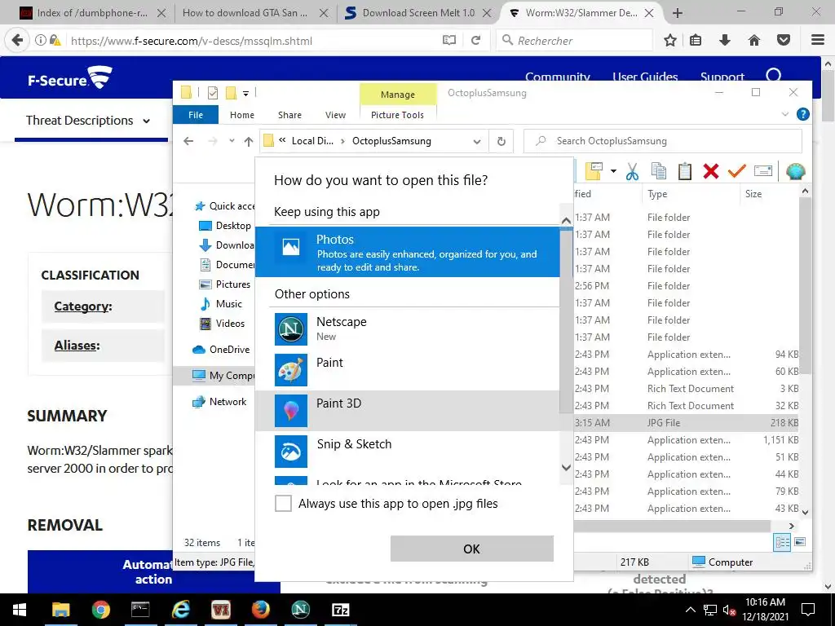Open the quick access toolbar customize dropdown
This screenshot has height=626, width=835.
click(245, 94)
